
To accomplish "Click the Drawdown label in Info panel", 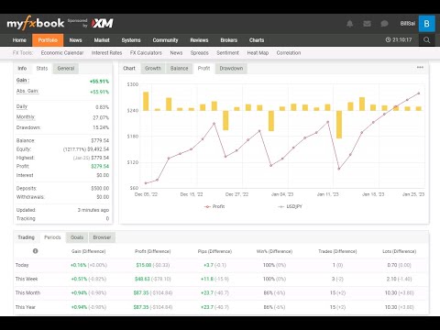I will click(x=28, y=127).
